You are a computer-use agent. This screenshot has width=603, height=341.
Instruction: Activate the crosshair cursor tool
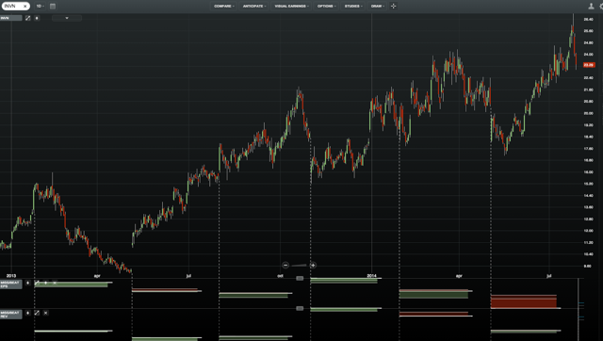coord(394,7)
